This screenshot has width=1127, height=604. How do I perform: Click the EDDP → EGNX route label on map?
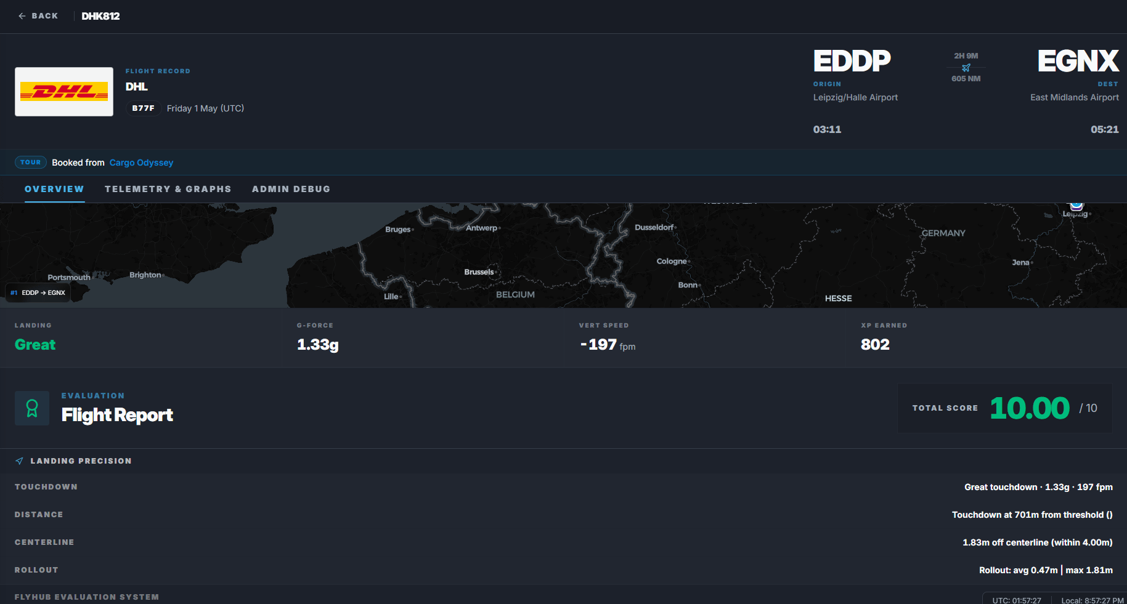tap(38, 293)
